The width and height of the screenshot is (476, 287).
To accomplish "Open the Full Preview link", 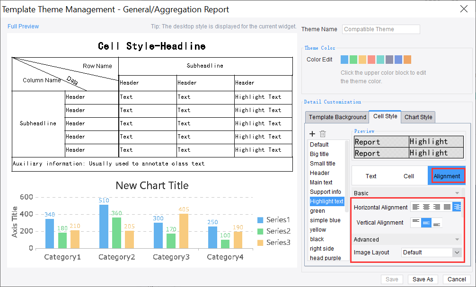I will (x=23, y=26).
